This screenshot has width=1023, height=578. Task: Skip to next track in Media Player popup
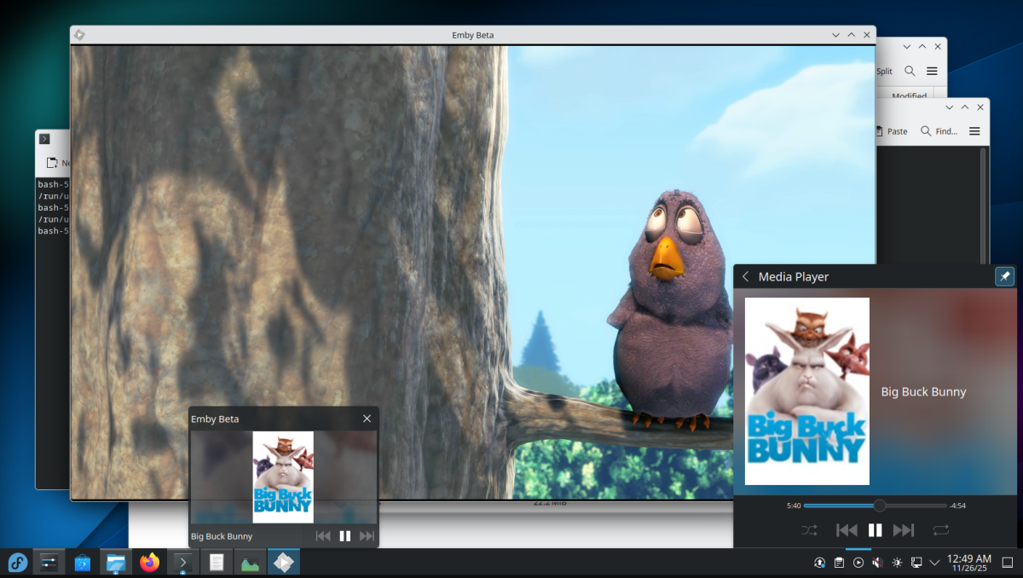pyautogui.click(x=904, y=530)
